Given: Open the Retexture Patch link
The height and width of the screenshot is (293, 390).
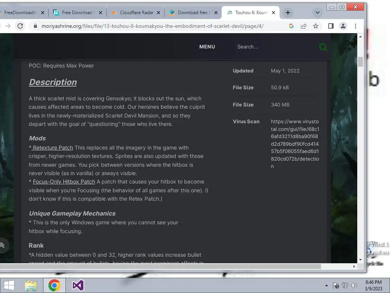Looking at the screenshot, I should (53, 148).
